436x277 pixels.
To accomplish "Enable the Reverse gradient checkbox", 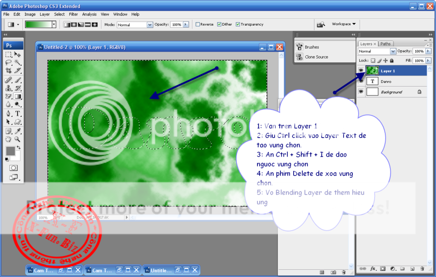I will coord(198,24).
